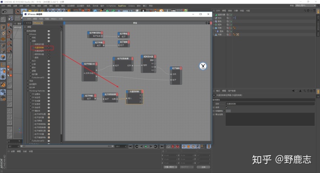Click the animation dot beside 启用
Image resolution: width=320 pixels, height=173 pixels.
pyautogui.click(x=214, y=107)
